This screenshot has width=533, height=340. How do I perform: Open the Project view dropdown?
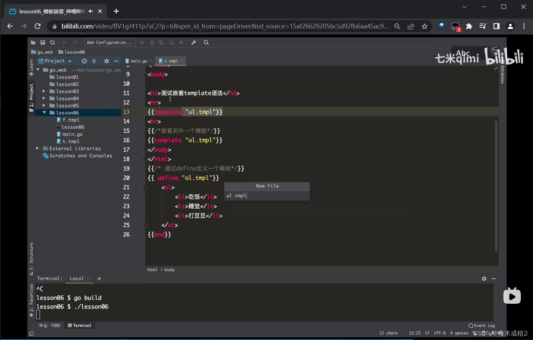(x=55, y=61)
